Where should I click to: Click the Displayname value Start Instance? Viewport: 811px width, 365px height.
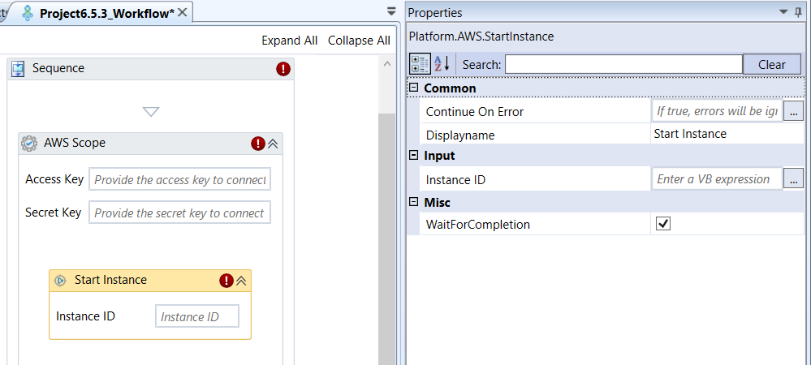tap(690, 134)
